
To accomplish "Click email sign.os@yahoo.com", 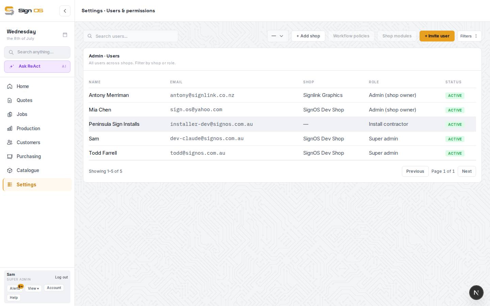I will tap(196, 110).
